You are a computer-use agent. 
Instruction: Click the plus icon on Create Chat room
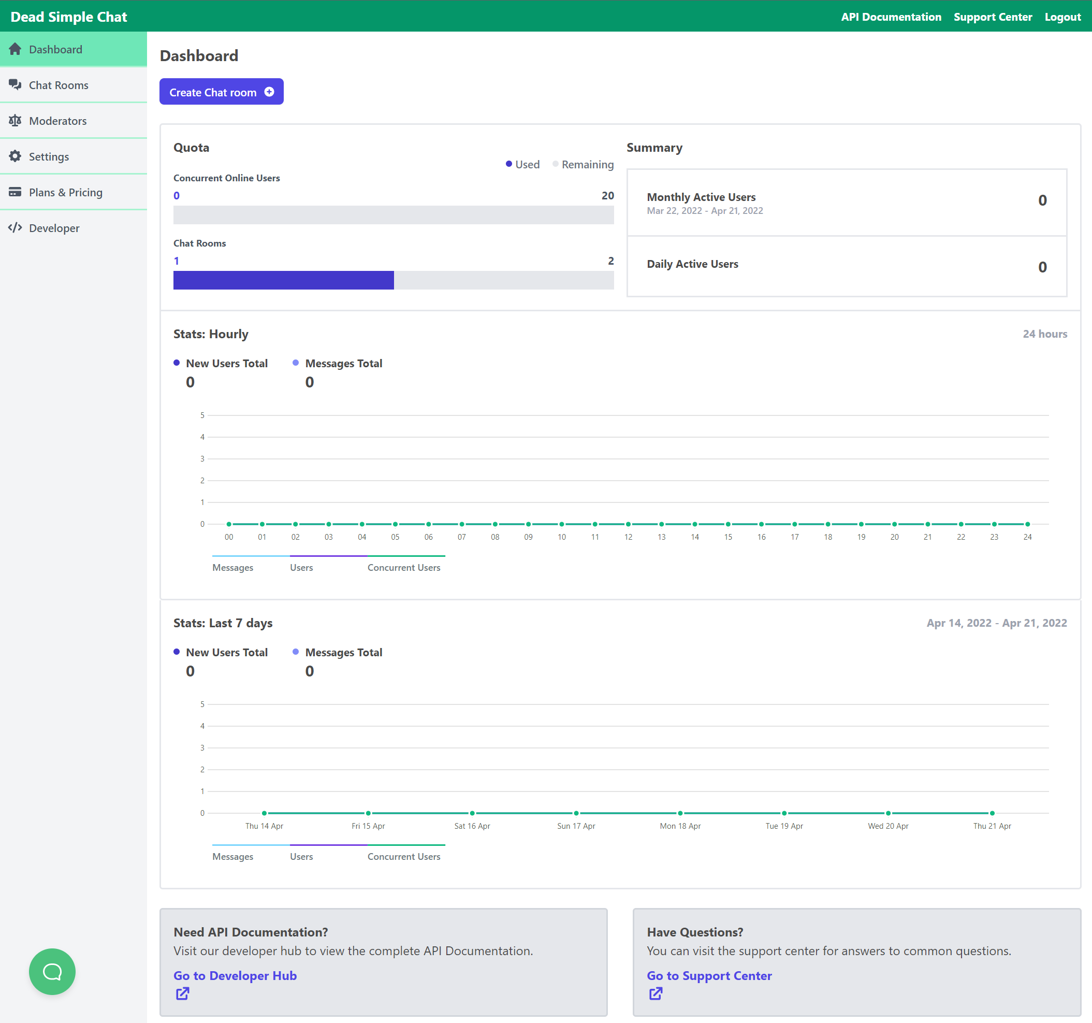click(269, 92)
